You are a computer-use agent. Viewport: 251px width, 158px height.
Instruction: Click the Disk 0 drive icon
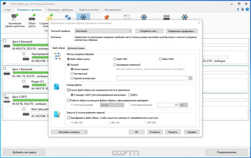coord(7,46)
